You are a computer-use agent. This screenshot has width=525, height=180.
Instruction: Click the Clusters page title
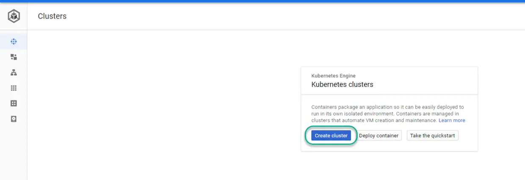52,16
